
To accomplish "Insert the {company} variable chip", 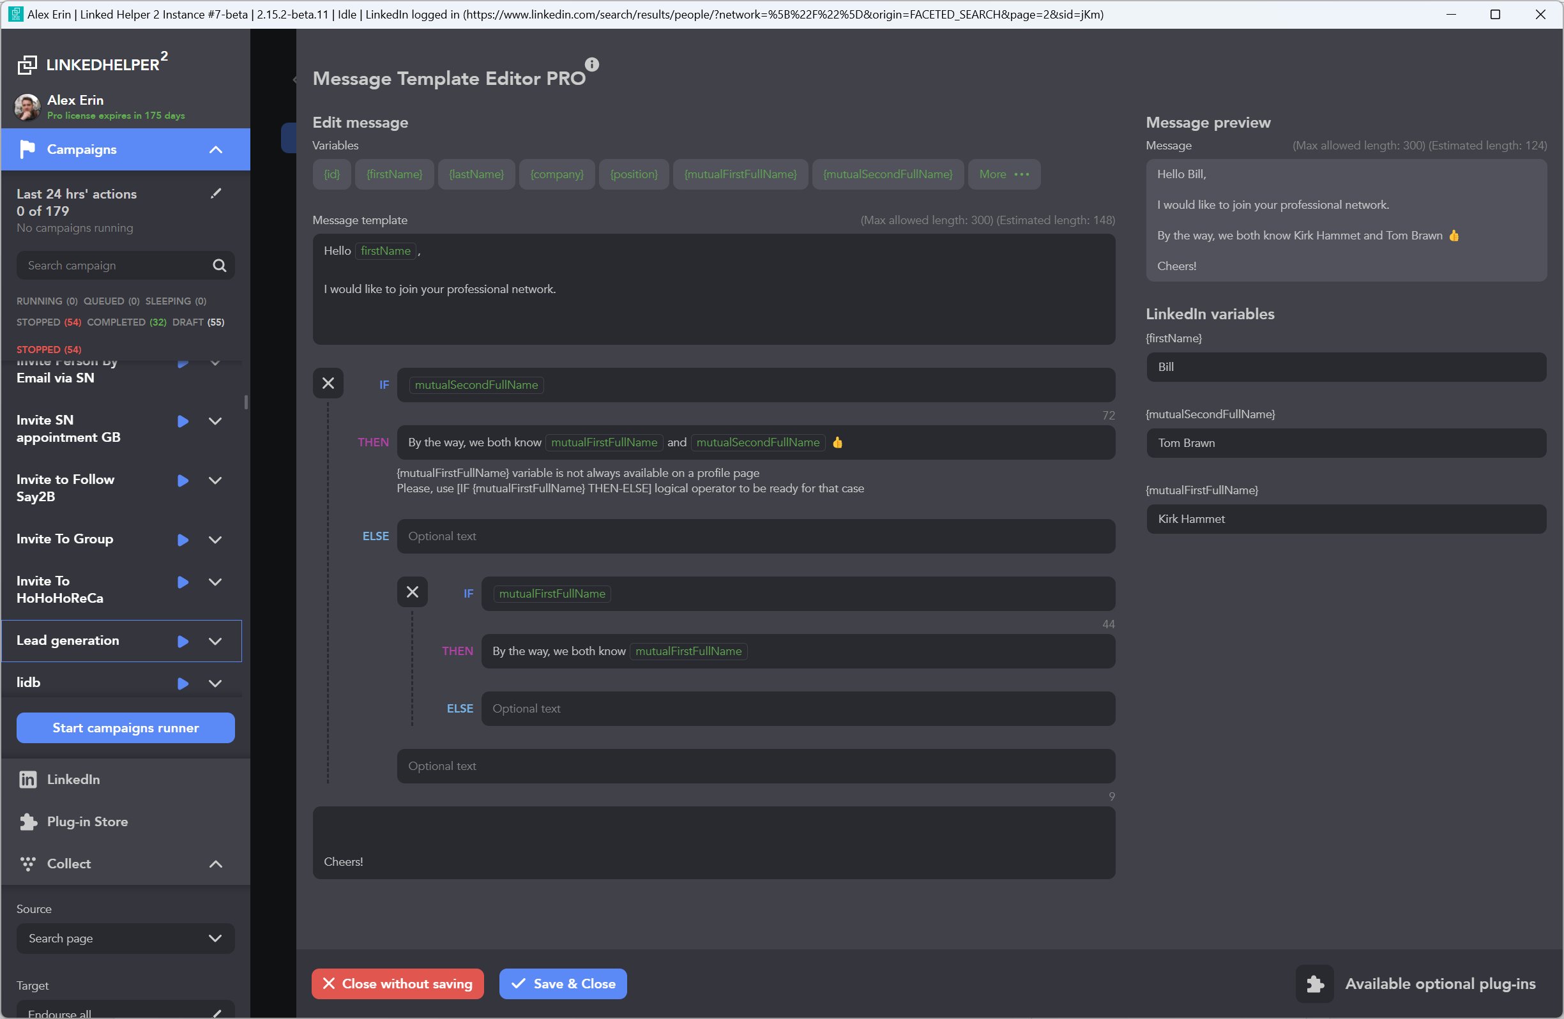I will (x=557, y=174).
